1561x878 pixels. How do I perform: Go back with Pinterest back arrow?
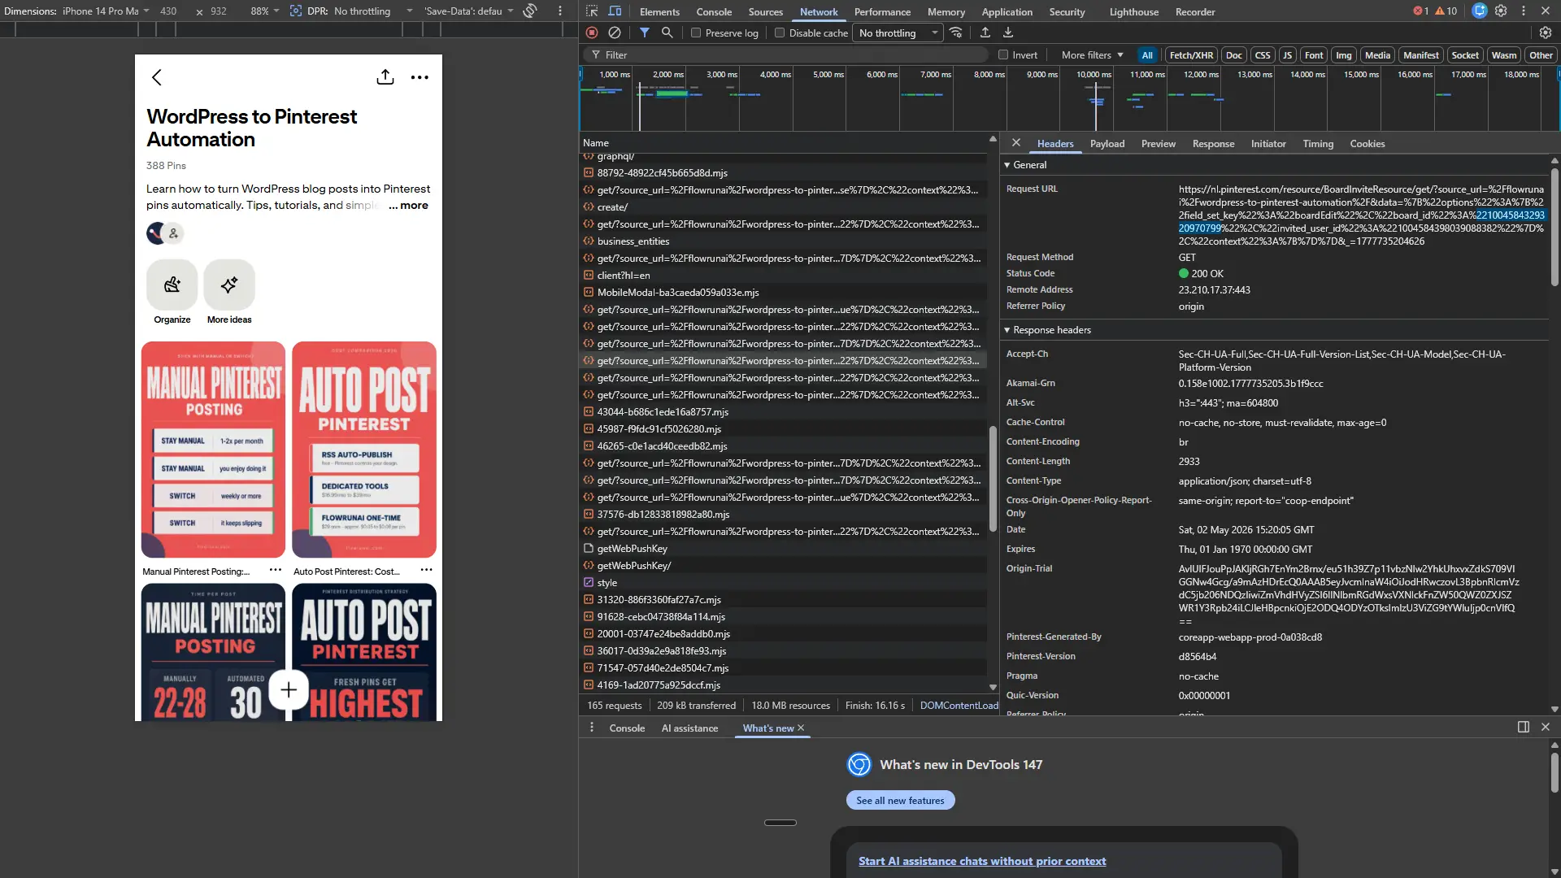[x=157, y=77]
